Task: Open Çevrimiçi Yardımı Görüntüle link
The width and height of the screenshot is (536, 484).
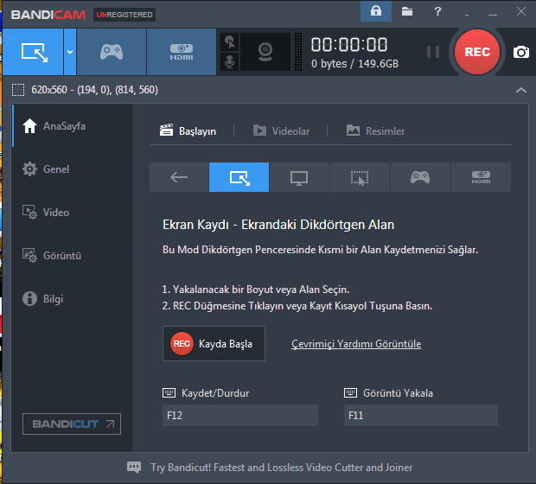Action: (x=356, y=344)
